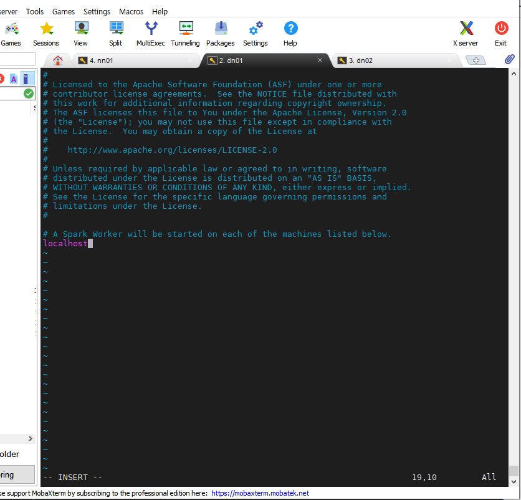Click the Split terminal icon

117,29
